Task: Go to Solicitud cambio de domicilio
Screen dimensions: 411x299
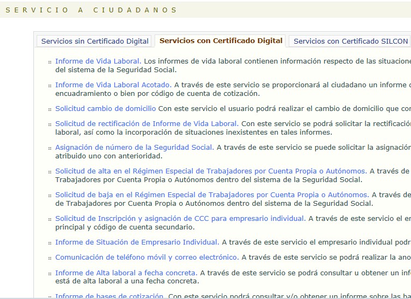Action: point(106,109)
